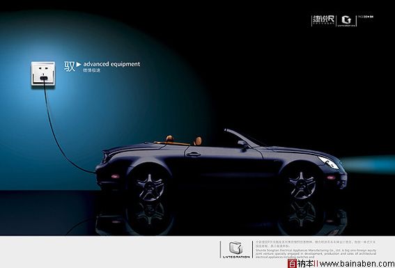Click the large Chinese character 驭
395x268 pixels.
[x=70, y=66]
